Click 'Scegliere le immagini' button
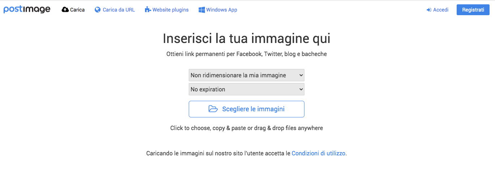Viewport: 495px width, 194px height. (247, 109)
